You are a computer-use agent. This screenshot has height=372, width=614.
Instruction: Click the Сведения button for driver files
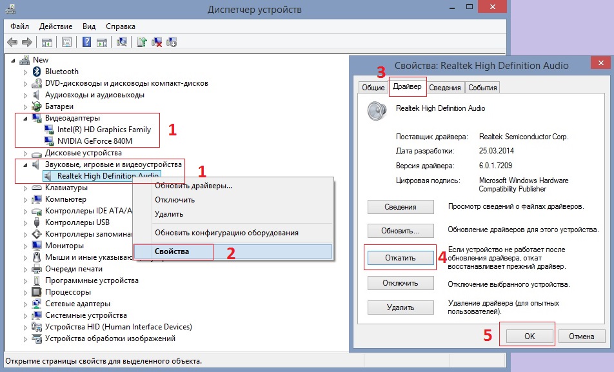click(x=400, y=207)
